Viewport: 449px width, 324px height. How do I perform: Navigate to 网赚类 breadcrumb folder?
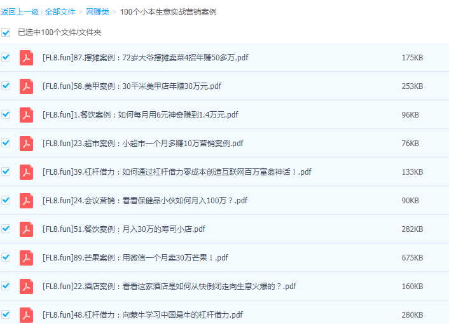tap(97, 12)
